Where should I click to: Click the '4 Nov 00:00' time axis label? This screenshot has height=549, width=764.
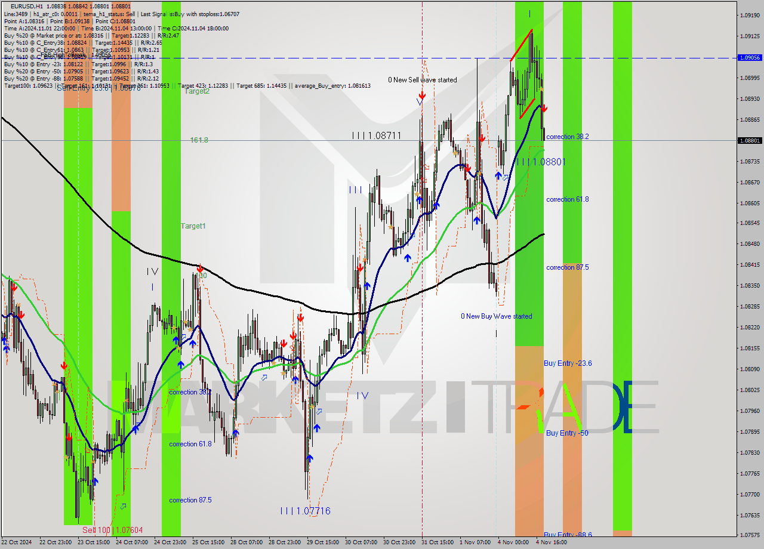[x=513, y=542]
